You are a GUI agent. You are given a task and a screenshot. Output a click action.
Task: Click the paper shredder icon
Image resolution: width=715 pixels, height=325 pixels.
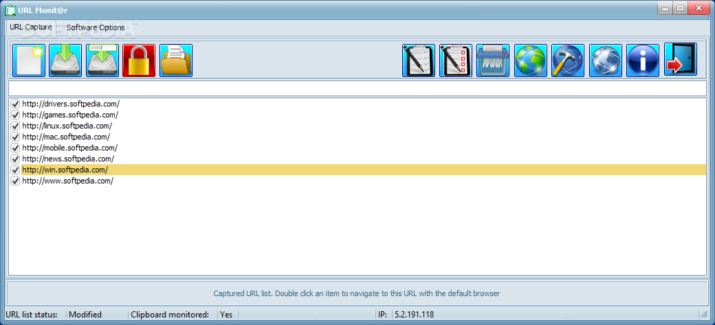493,60
